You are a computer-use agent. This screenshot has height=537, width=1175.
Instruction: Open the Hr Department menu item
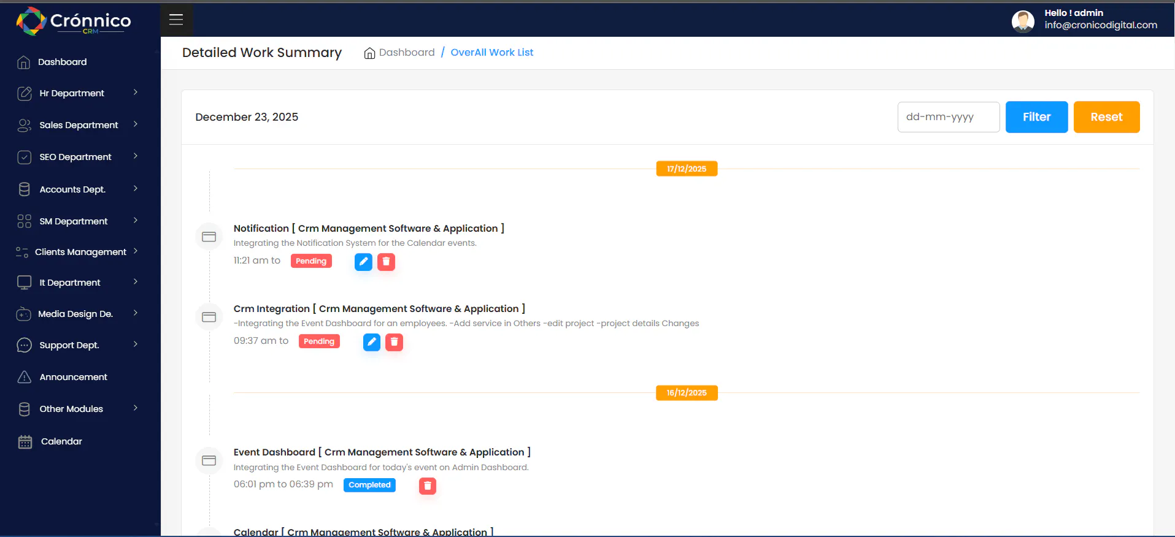pyautogui.click(x=72, y=93)
